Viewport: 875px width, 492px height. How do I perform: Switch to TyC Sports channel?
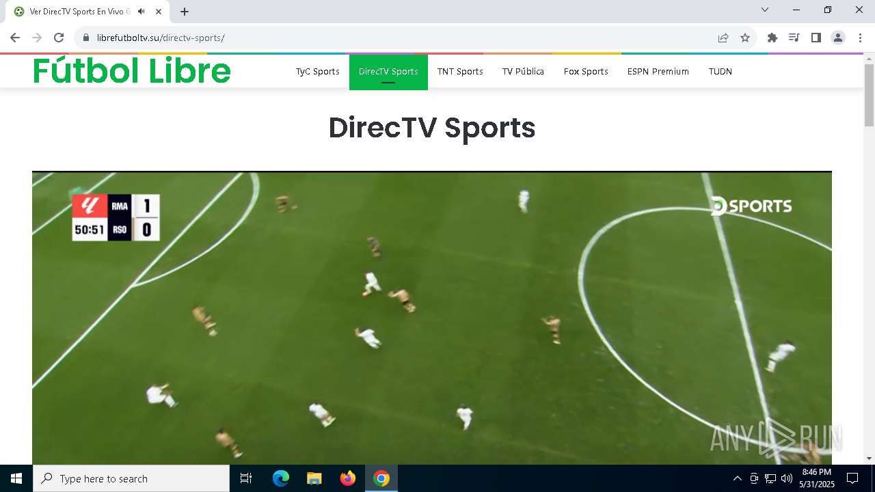(318, 71)
